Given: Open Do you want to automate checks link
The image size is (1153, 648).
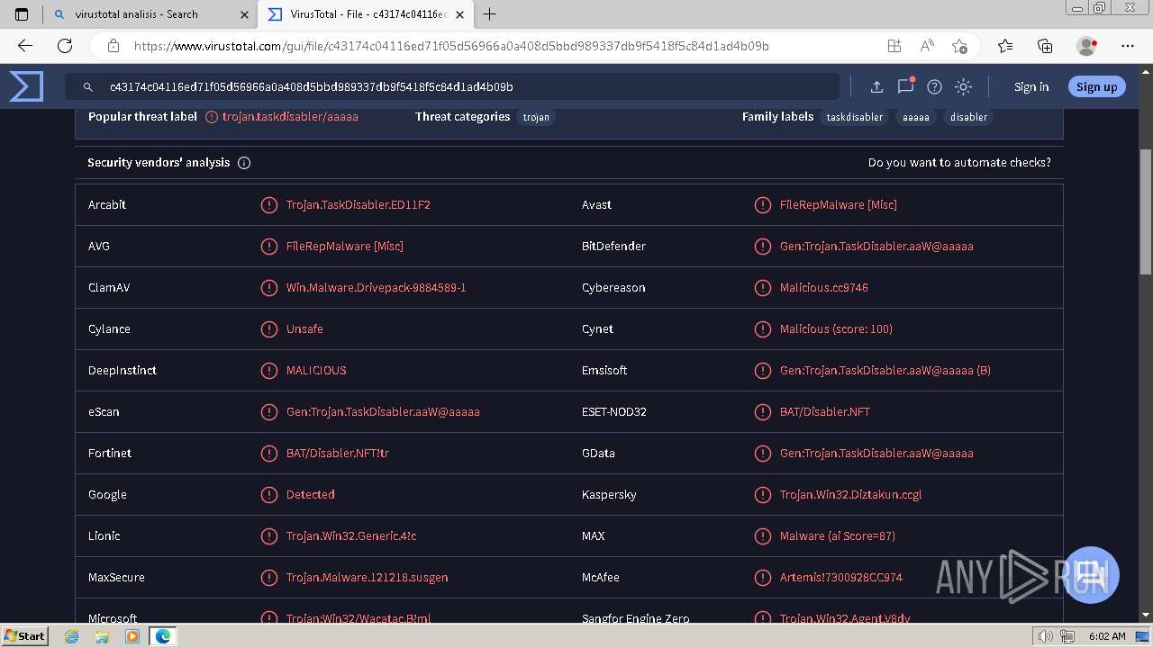Looking at the screenshot, I should click(x=959, y=163).
